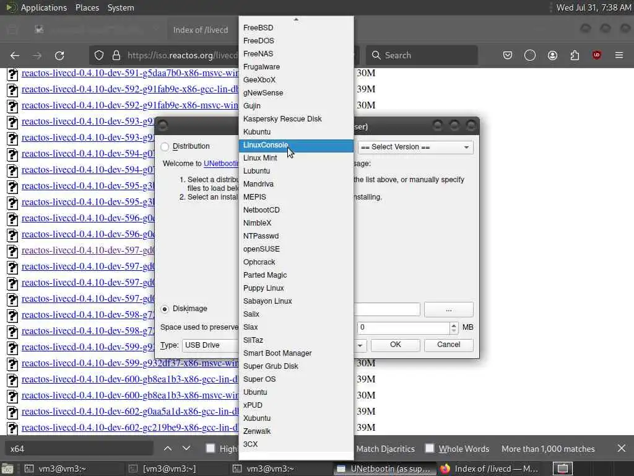Choose FreeDOS from distribution list

(x=296, y=40)
